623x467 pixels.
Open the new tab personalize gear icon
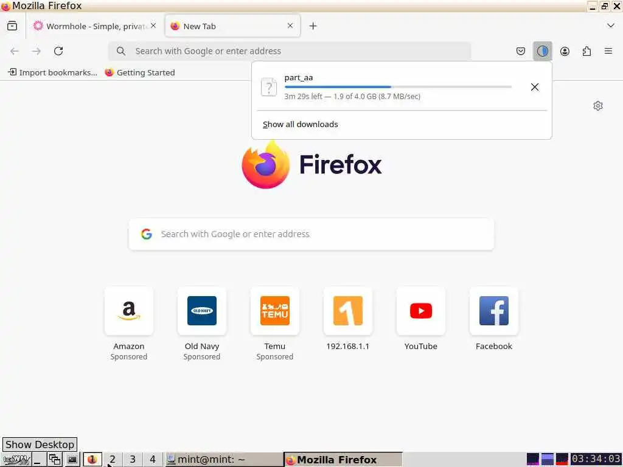pyautogui.click(x=598, y=106)
